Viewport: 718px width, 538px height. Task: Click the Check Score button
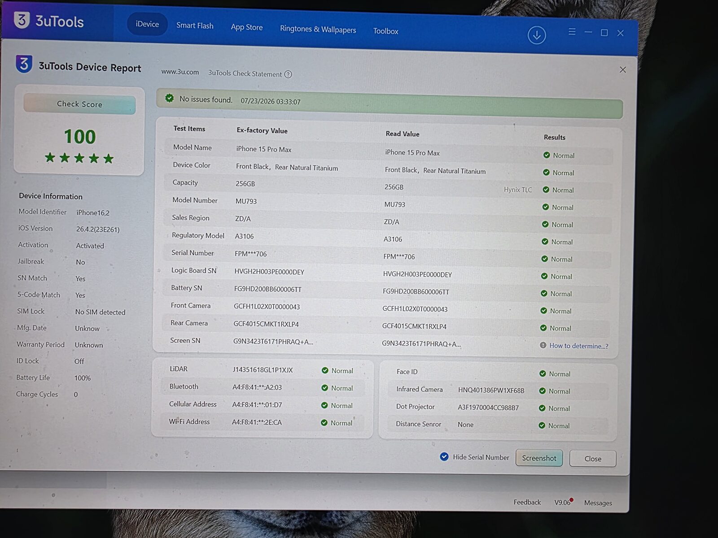(x=79, y=104)
